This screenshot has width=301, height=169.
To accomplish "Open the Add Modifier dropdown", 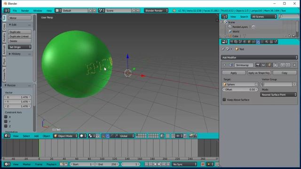I will pos(259,57).
